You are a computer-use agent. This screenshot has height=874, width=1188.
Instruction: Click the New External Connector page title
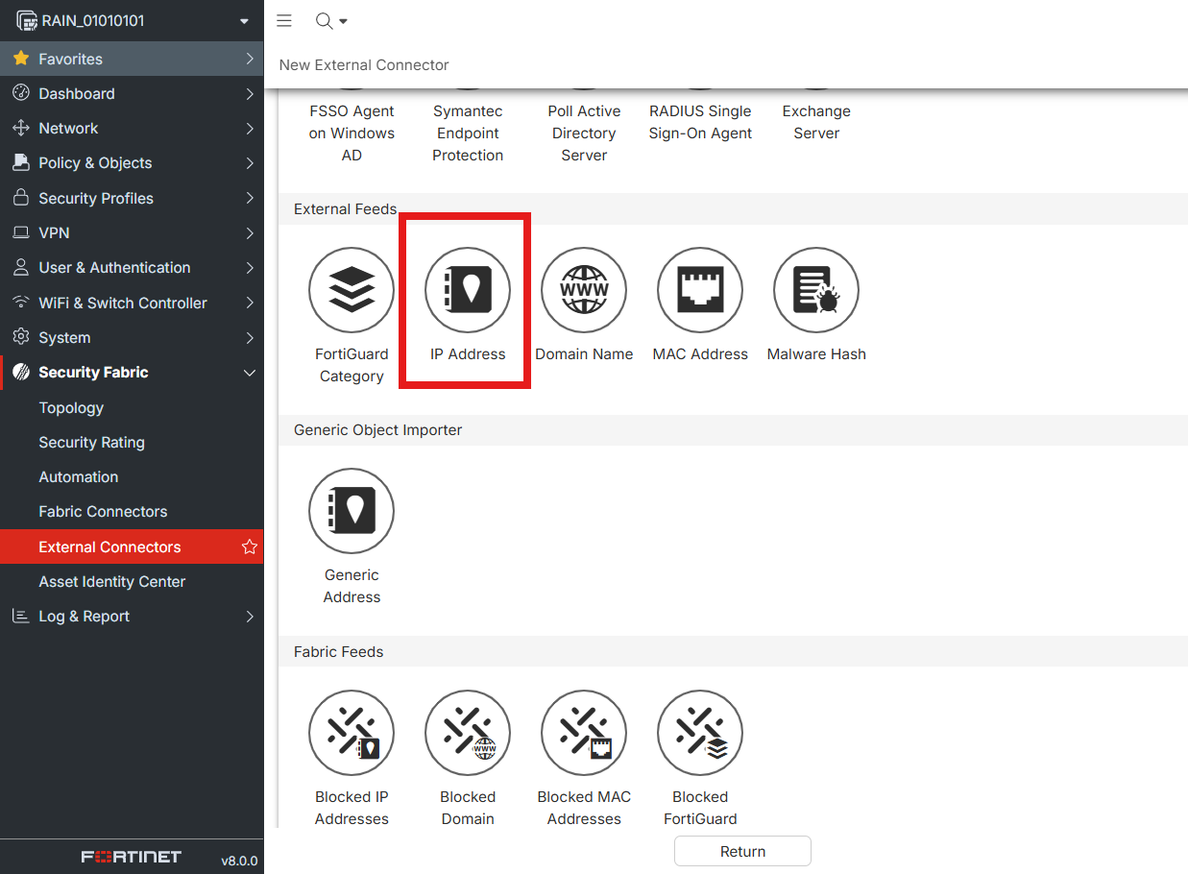pos(364,65)
